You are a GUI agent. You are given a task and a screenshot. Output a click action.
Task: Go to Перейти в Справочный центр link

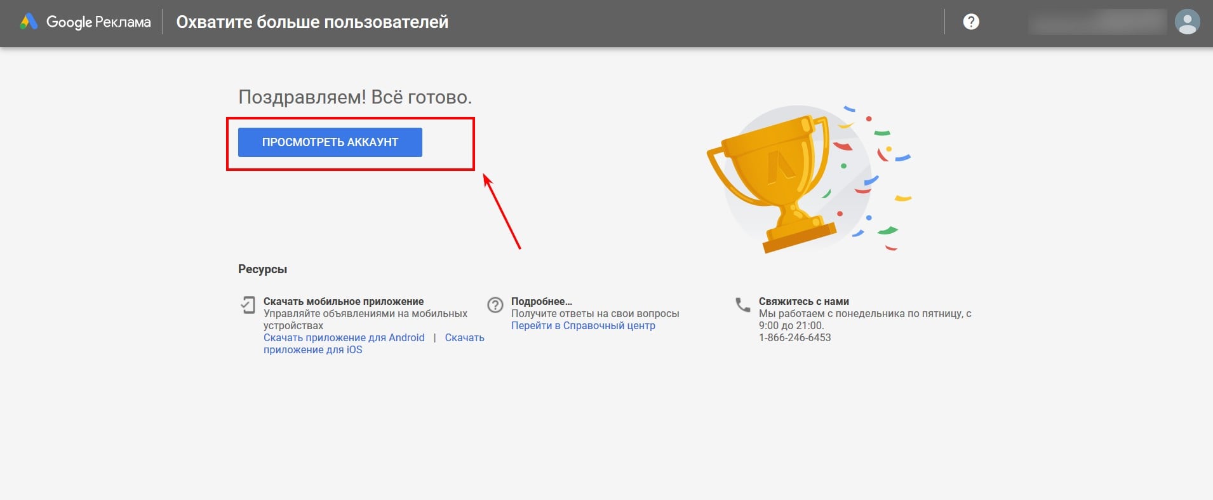coord(582,325)
